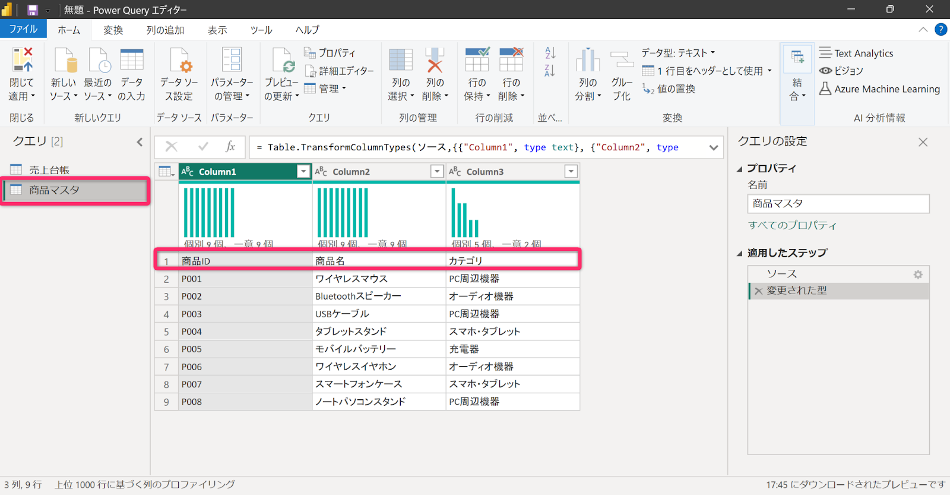The image size is (950, 495).
Task: Open Text Analytics AI insight
Action: tap(856, 53)
